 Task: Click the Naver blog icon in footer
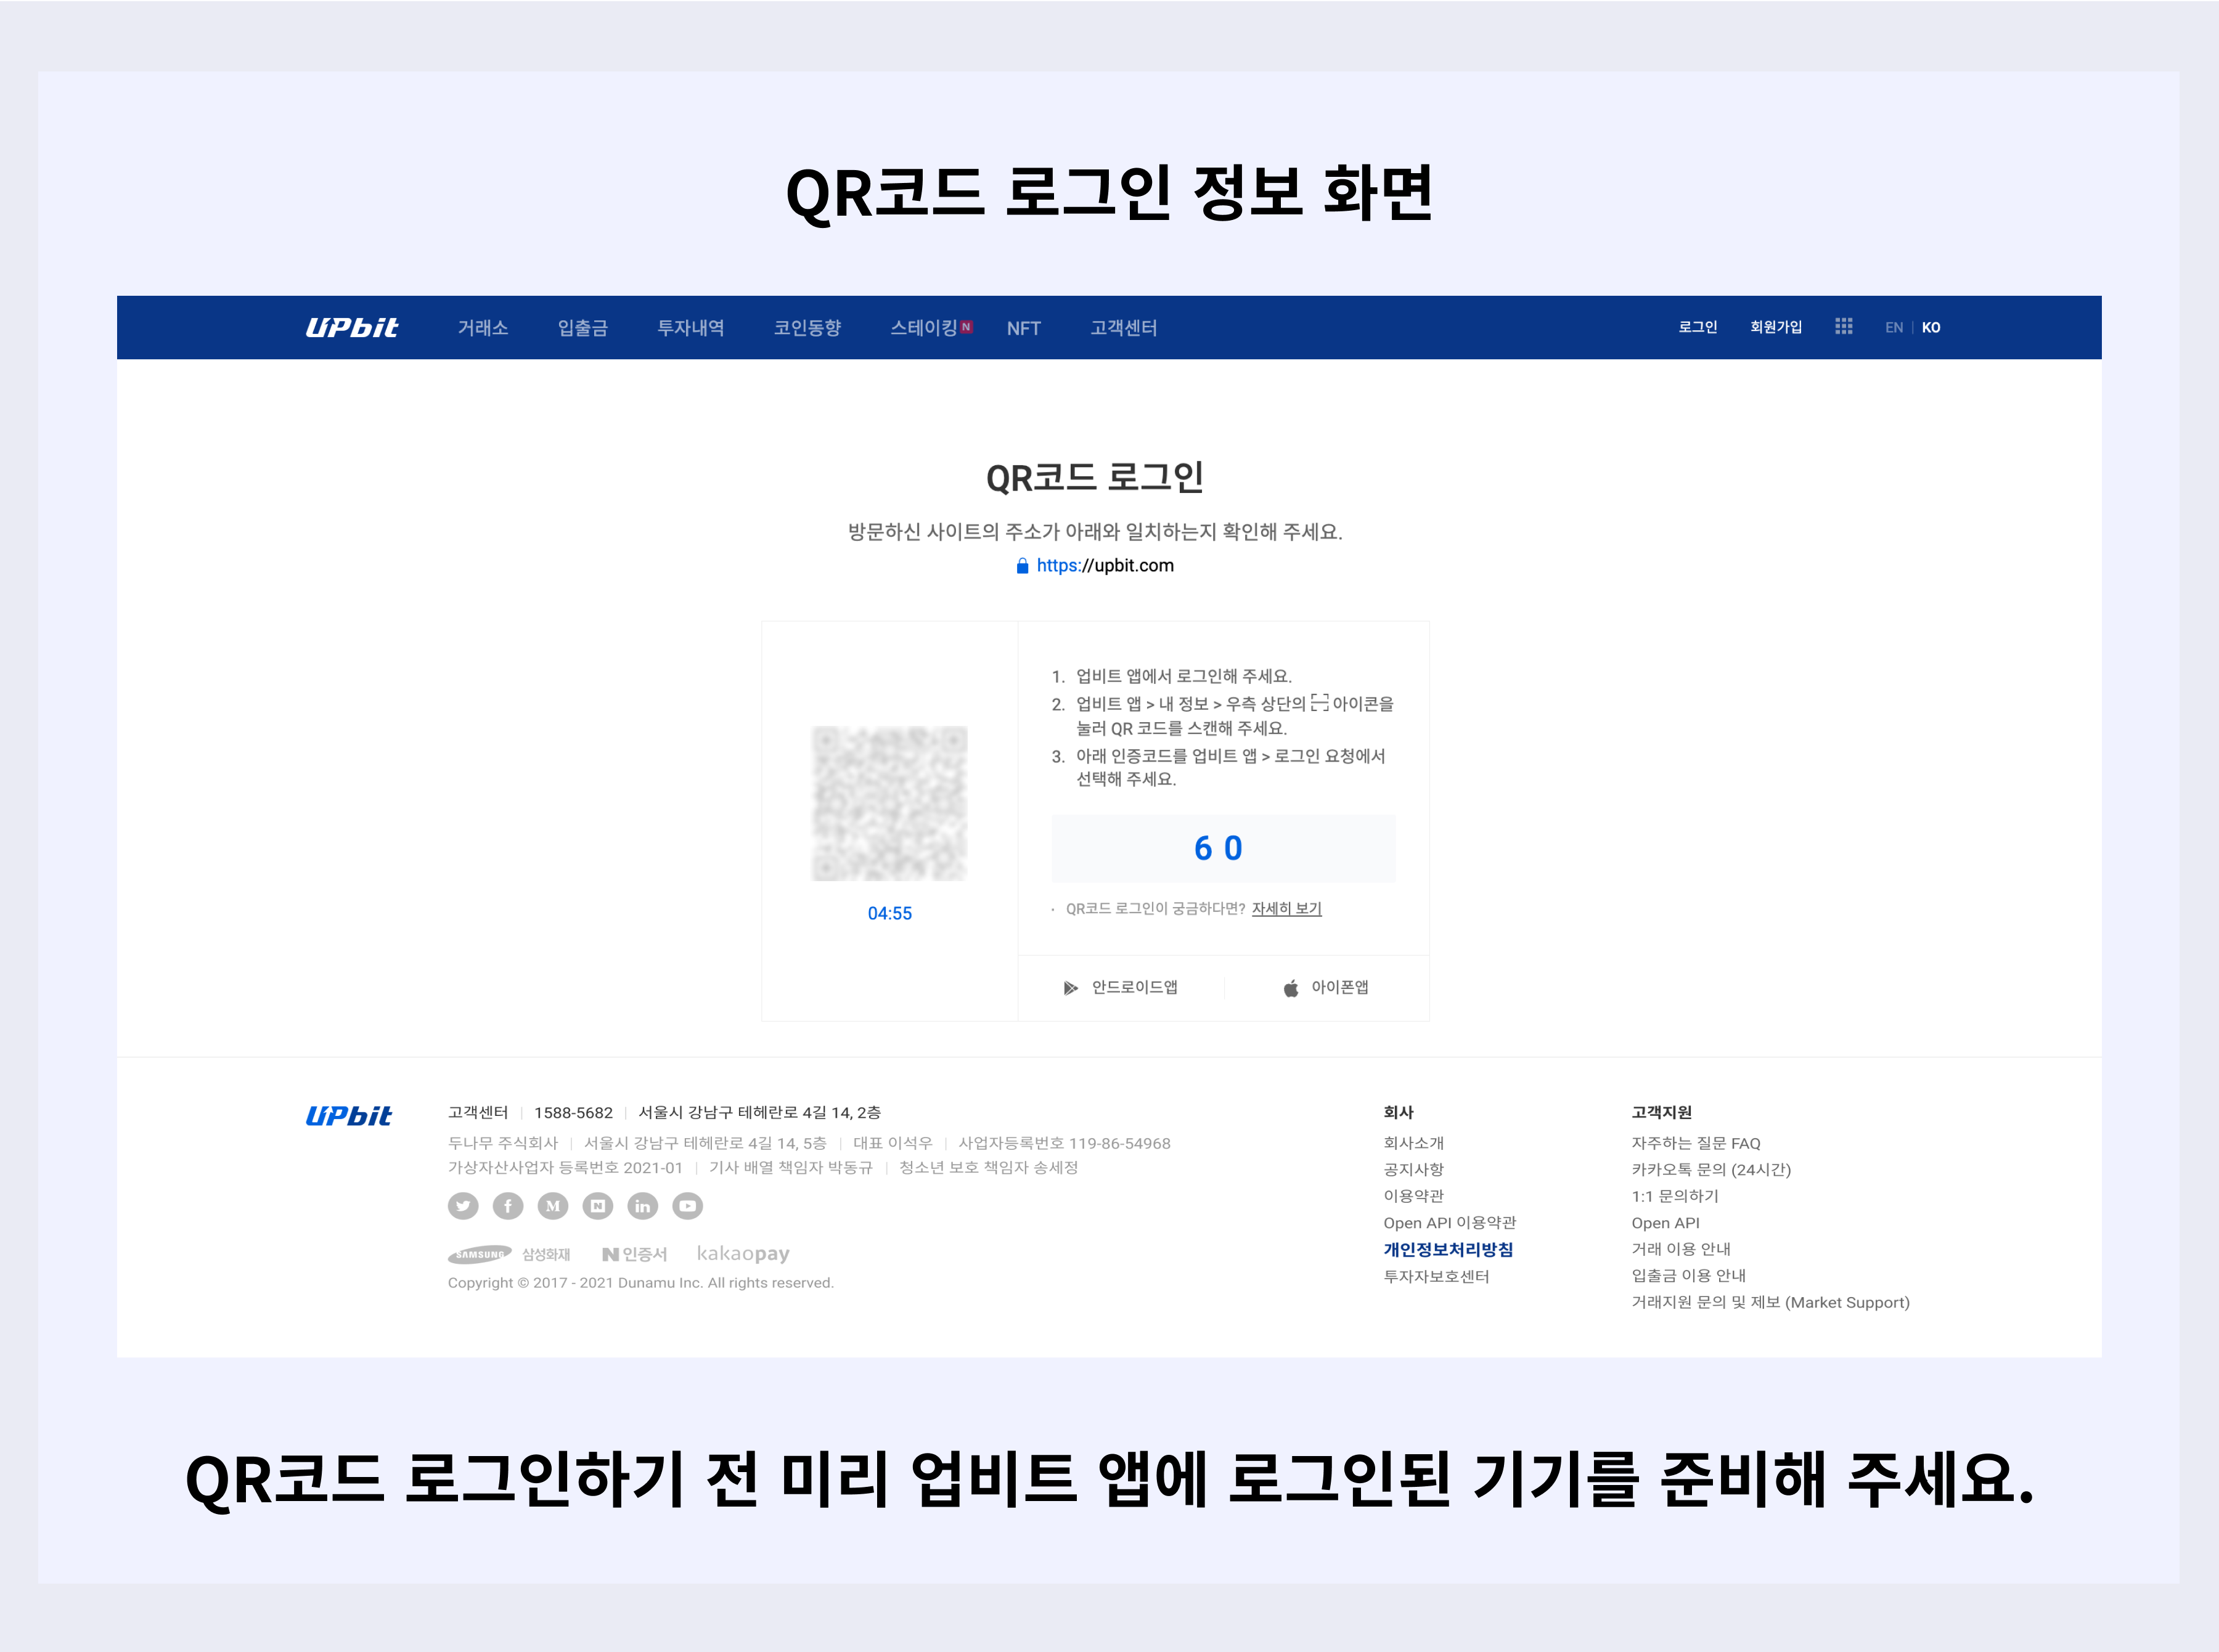(x=599, y=1206)
